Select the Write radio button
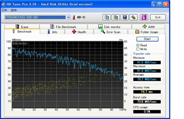184x119 pixels. pyautogui.click(x=138, y=49)
